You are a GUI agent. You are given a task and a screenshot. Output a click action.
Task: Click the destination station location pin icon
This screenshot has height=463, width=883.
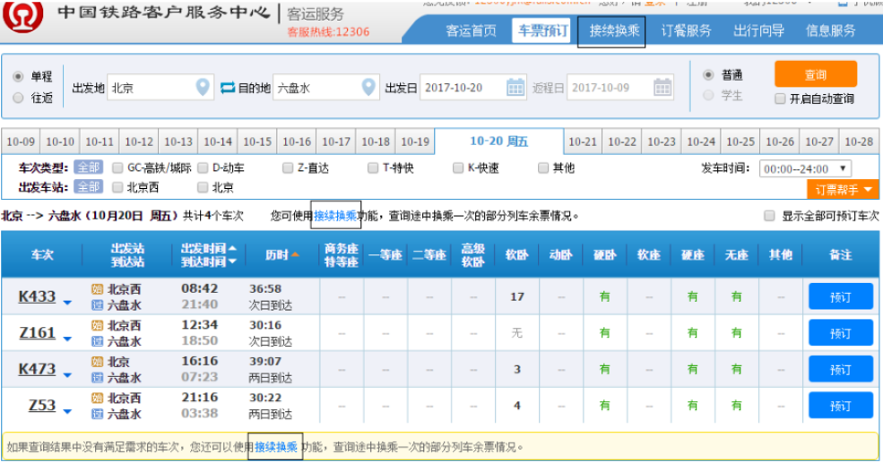[x=368, y=87]
